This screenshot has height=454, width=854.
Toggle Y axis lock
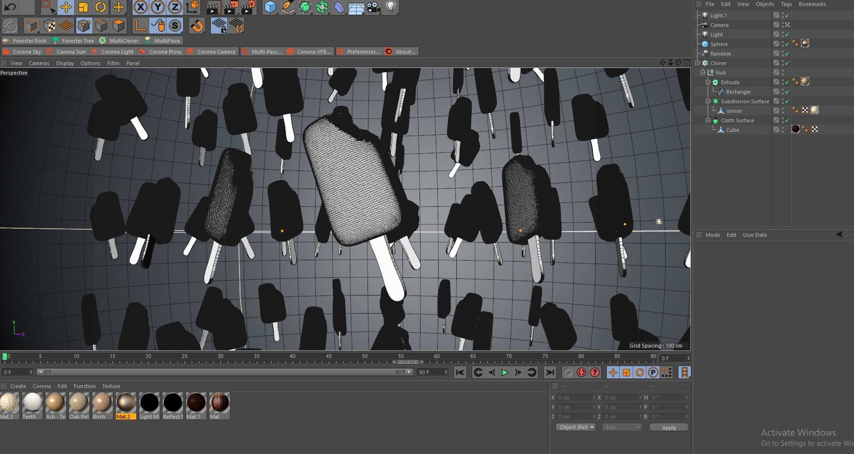[158, 7]
